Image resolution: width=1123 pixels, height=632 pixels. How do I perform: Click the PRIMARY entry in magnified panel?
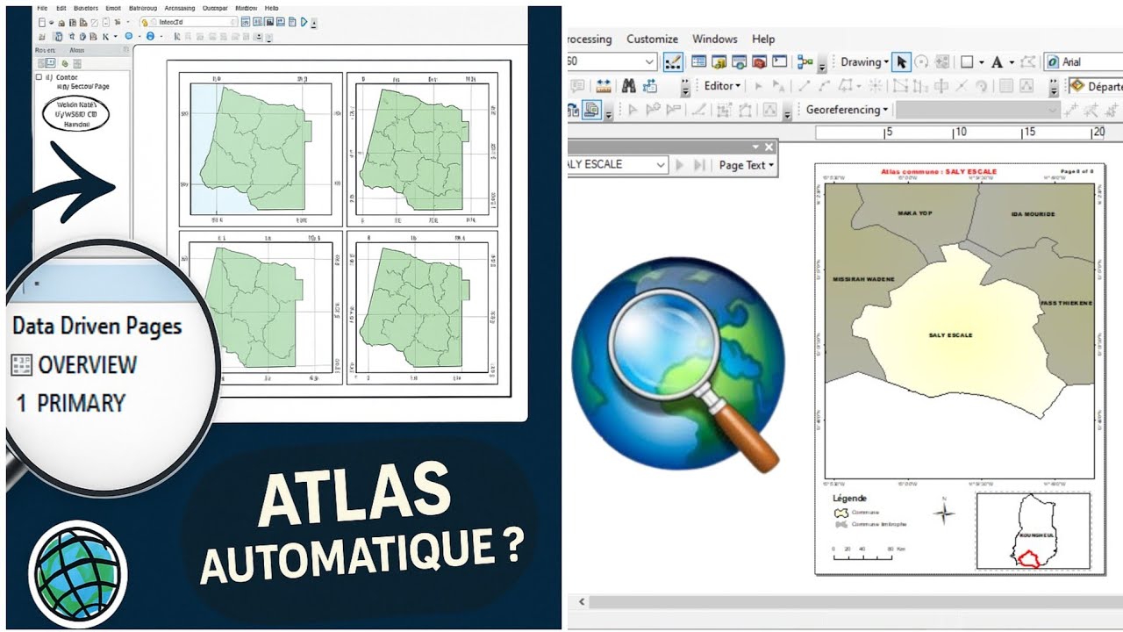point(82,404)
